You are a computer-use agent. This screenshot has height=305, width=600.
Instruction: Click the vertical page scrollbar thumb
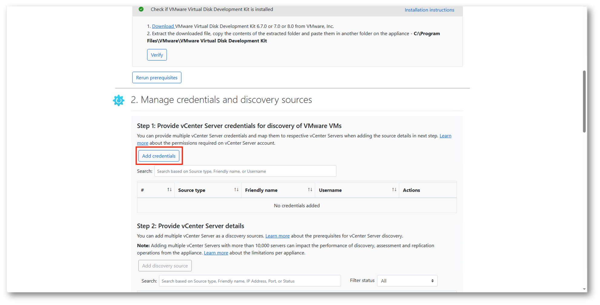584,101
